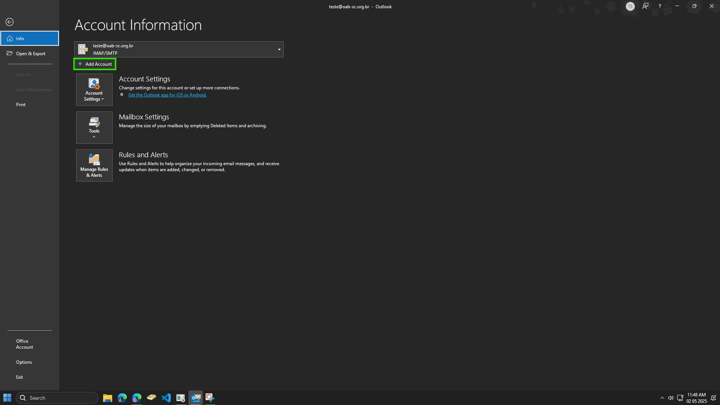Click the volume speaker tray icon

(670, 398)
